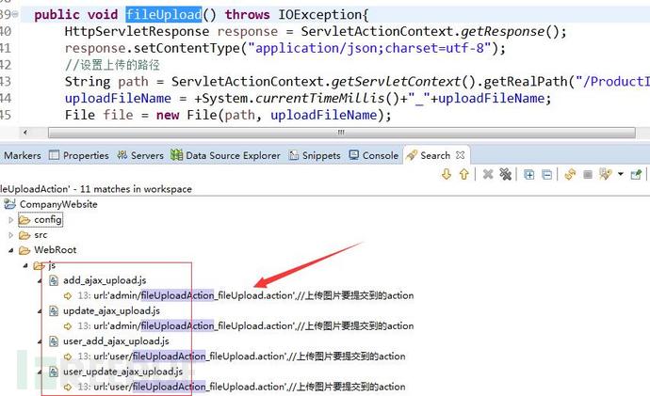Screen dimensions: 650x396
Task: Select update_ajax_upload.js file
Action: pos(111,310)
